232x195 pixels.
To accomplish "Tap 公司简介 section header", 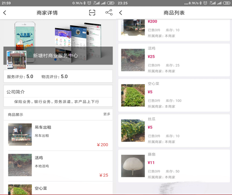I will pos(15,92).
